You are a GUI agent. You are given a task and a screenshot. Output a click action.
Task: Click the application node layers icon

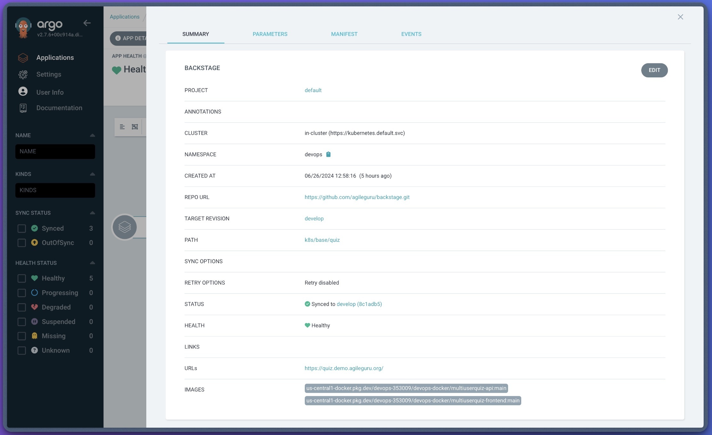[125, 227]
